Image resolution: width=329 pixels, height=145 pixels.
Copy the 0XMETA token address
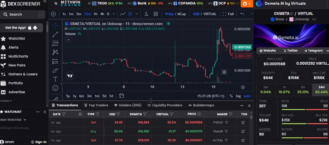point(292,14)
